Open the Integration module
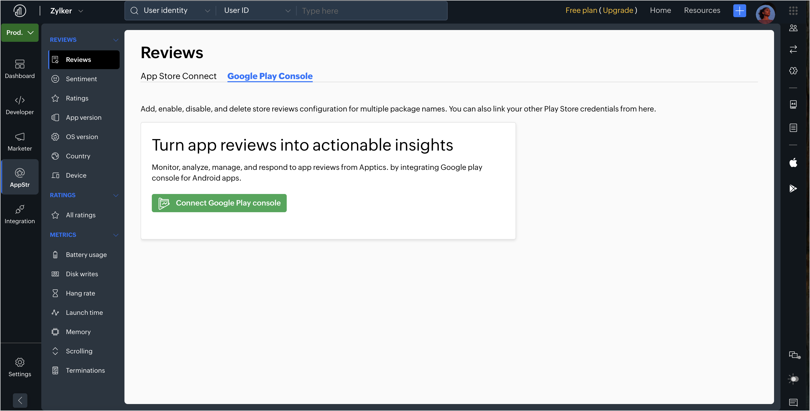 (x=20, y=214)
